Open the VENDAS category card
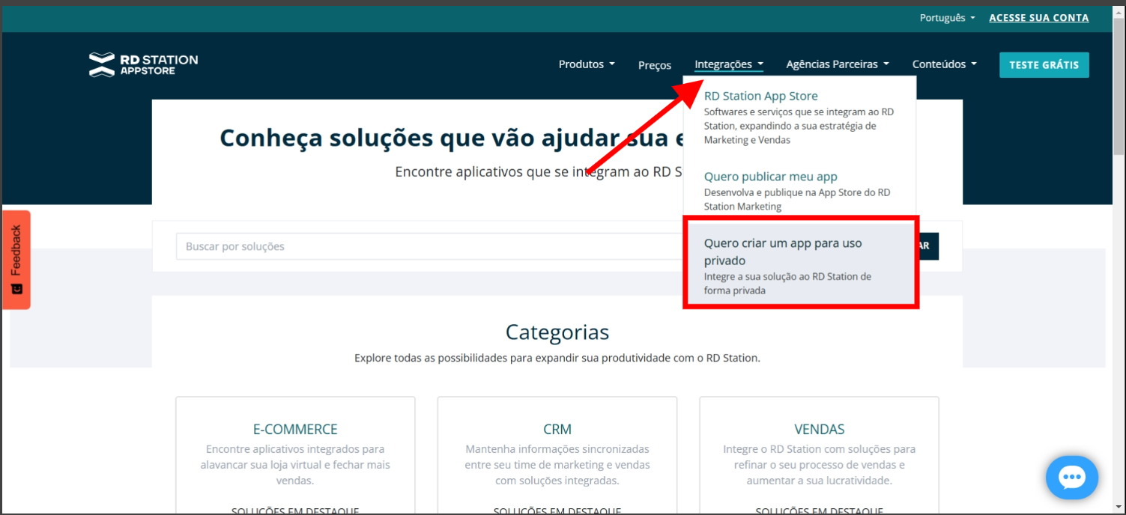The image size is (1126, 515). (819, 455)
